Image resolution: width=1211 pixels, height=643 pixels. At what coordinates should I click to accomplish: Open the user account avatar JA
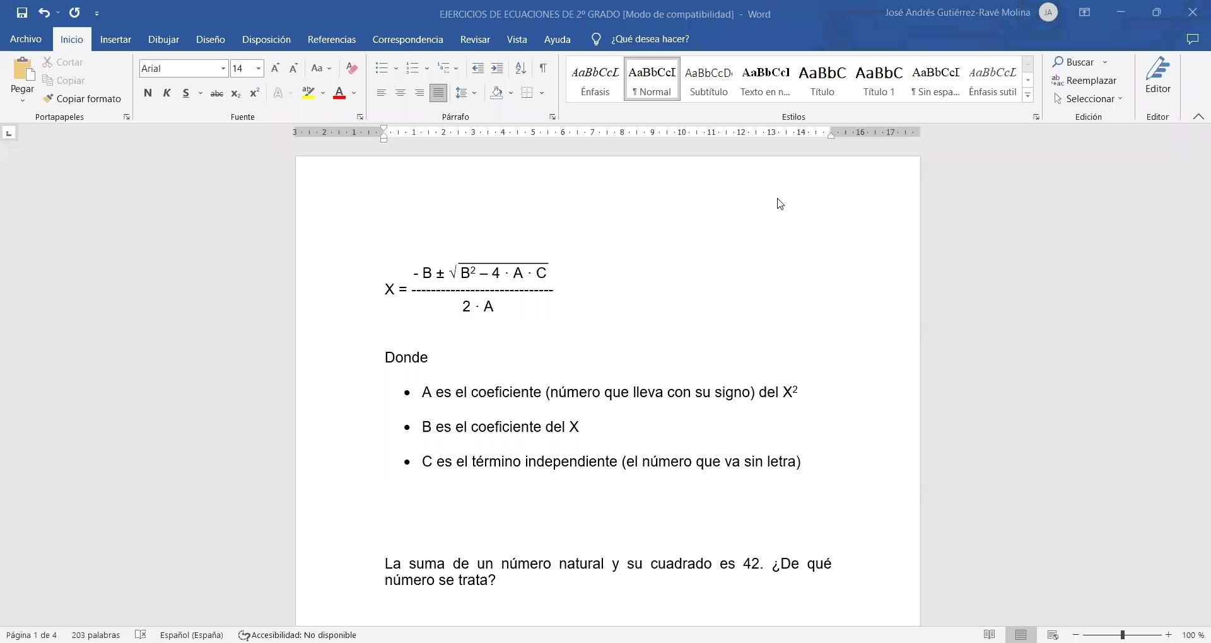tap(1048, 13)
